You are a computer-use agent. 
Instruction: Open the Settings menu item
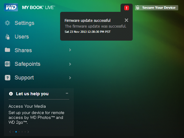pos(24,23)
